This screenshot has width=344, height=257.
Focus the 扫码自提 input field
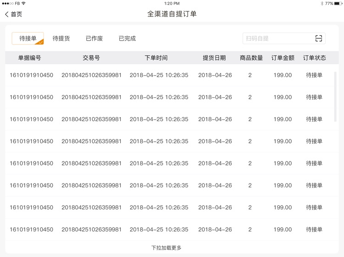pos(284,38)
